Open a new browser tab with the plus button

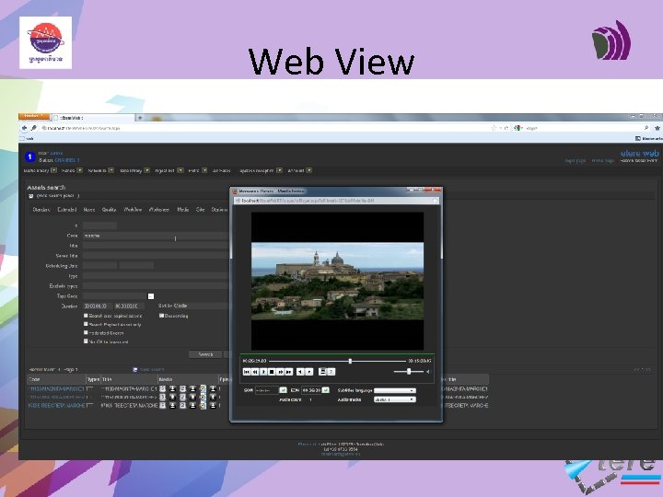[140, 118]
